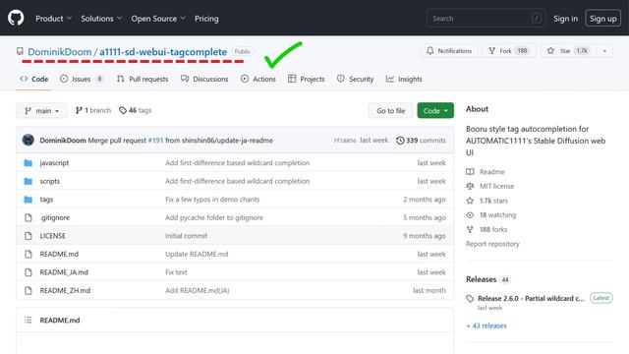Open the javascript folder icon
The height and width of the screenshot is (354, 629).
tap(29, 163)
